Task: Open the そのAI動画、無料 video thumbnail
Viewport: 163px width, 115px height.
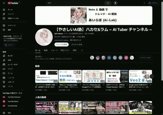Action: (70, 76)
